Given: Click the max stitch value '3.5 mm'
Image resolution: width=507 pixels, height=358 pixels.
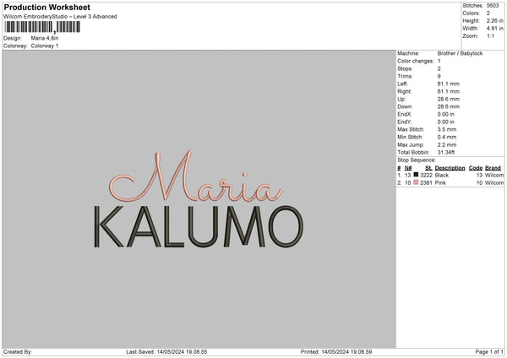Looking at the screenshot, I should pyautogui.click(x=447, y=129).
